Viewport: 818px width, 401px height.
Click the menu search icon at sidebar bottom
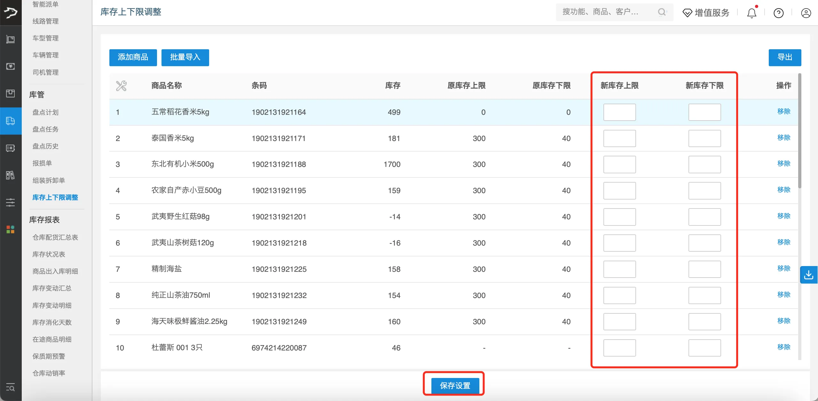point(11,388)
